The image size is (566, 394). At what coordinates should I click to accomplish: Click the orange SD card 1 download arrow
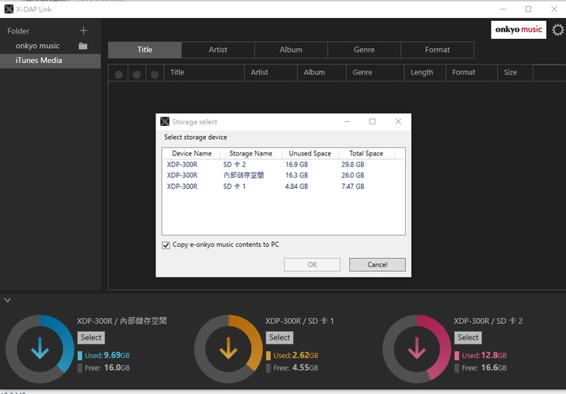pyautogui.click(x=229, y=349)
